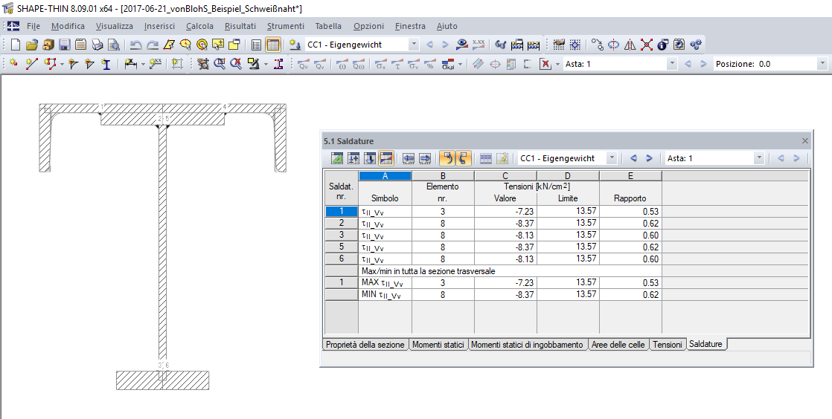Open the dropdown arrow beside the red X icon
832x419 pixels.
click(557, 65)
